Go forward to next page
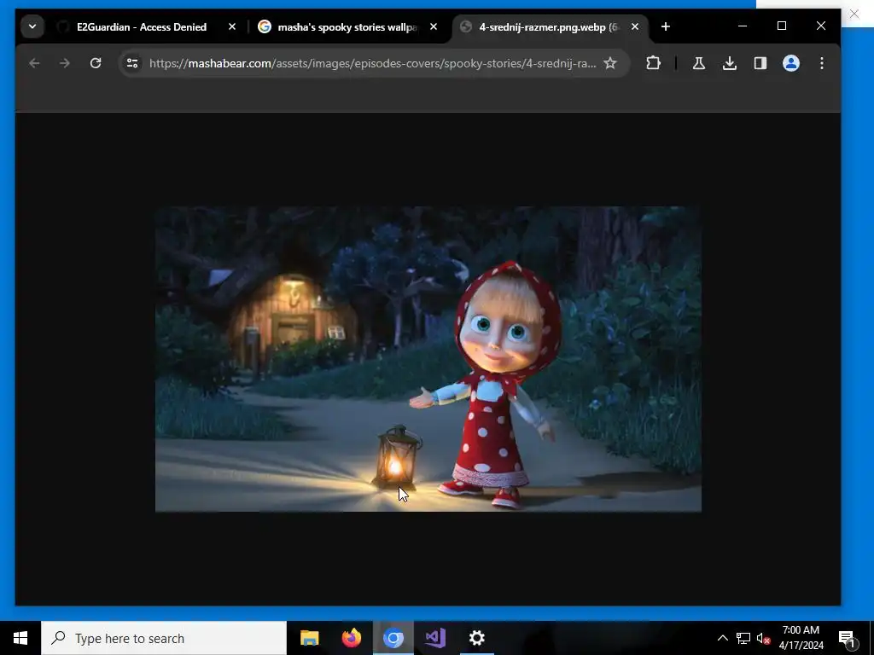Viewport: 874px width, 655px height. [65, 63]
